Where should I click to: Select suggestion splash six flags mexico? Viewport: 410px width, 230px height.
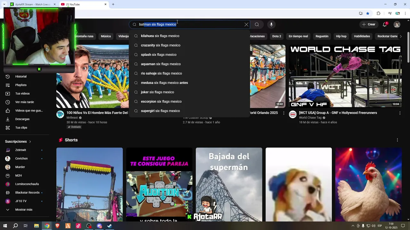click(189, 55)
